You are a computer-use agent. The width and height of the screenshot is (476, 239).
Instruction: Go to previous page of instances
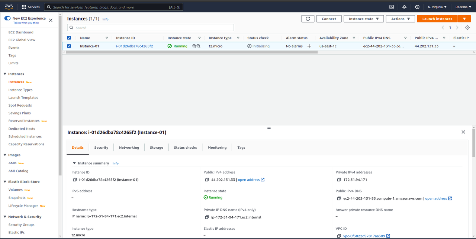point(443,28)
